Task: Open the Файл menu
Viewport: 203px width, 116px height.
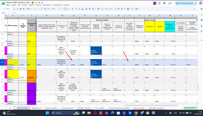Action: [x=8, y=5]
